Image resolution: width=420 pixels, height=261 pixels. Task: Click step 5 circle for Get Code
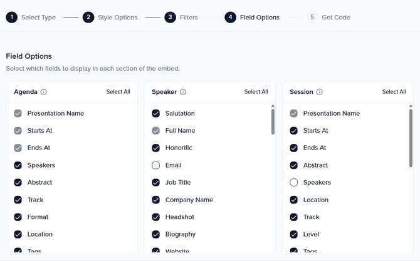[312, 18]
